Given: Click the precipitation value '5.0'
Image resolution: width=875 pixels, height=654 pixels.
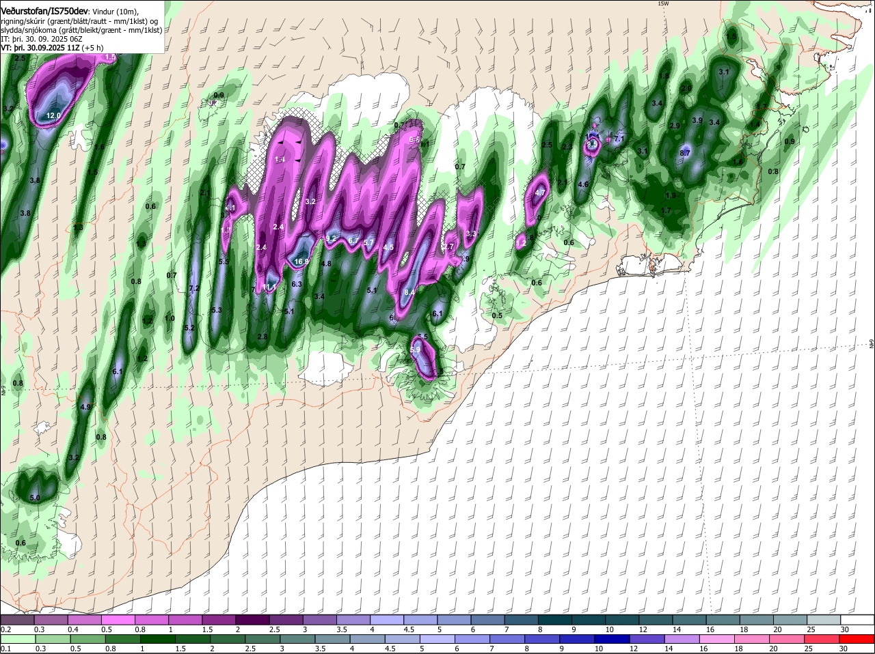Looking at the screenshot, I should coord(35,498).
